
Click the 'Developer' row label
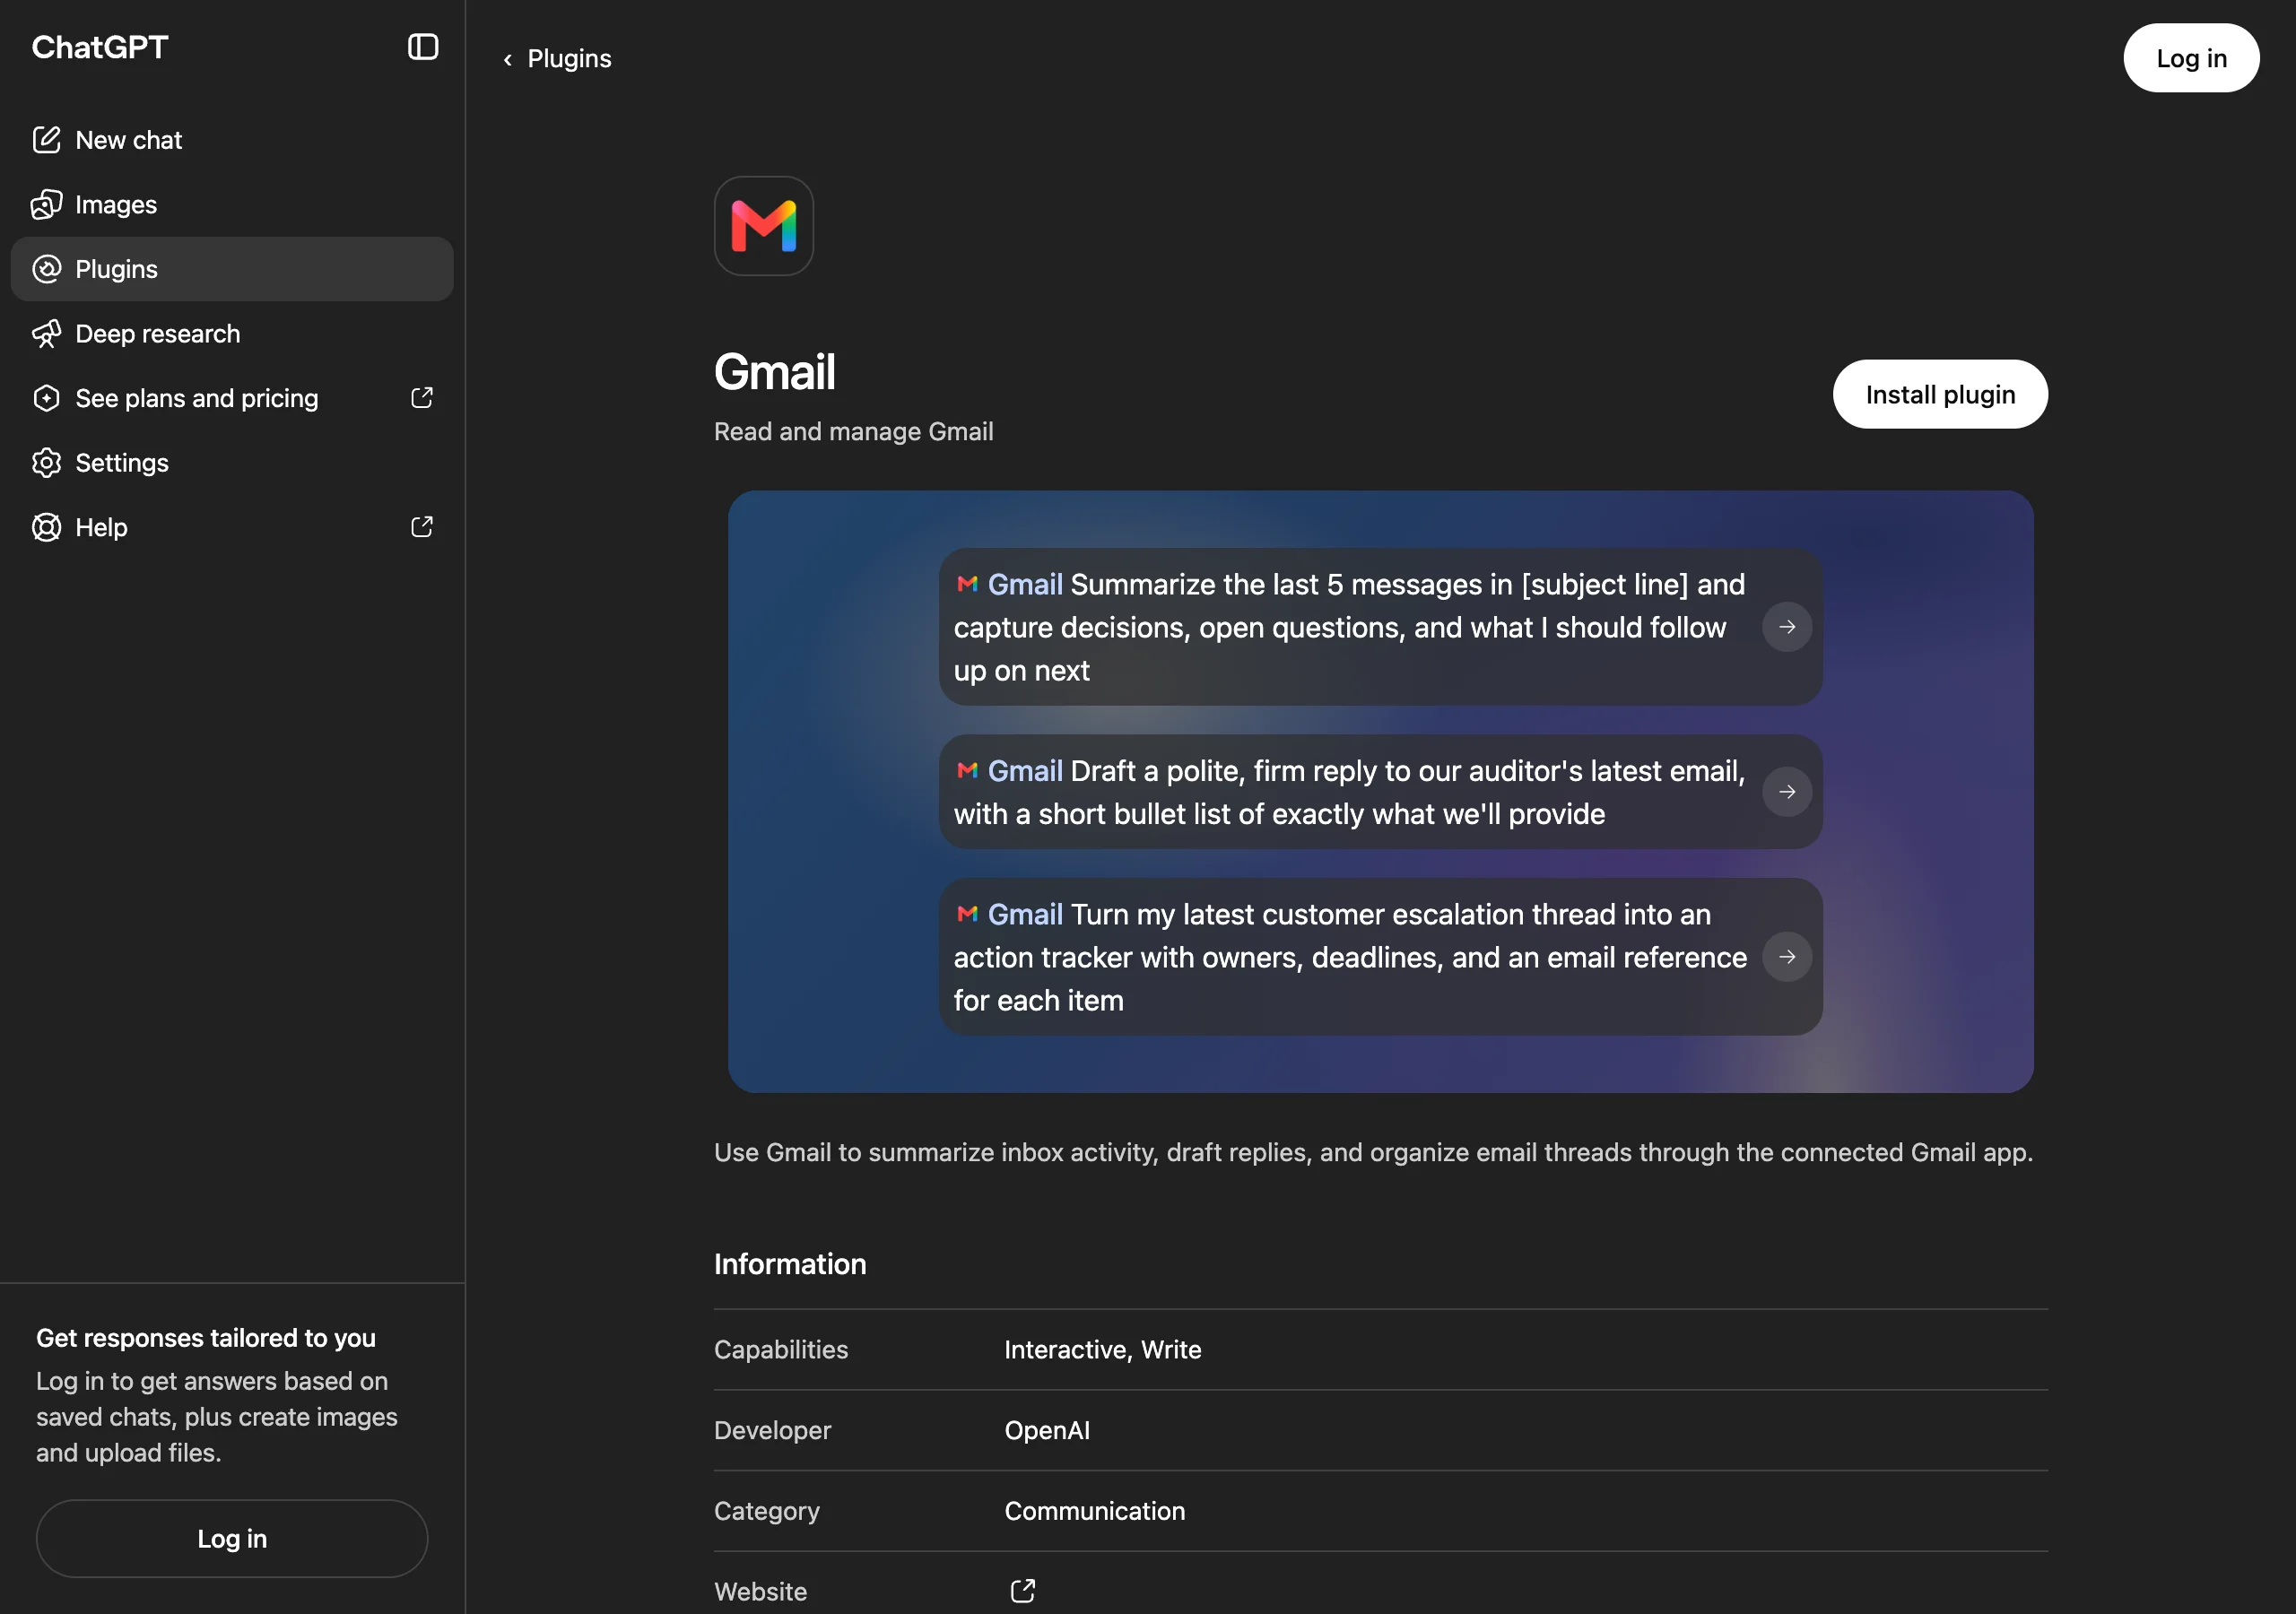click(773, 1430)
